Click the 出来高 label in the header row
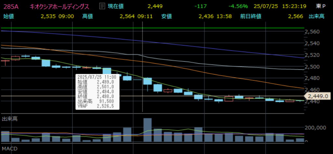The width and height of the screenshot is (333, 154). tap(316, 17)
